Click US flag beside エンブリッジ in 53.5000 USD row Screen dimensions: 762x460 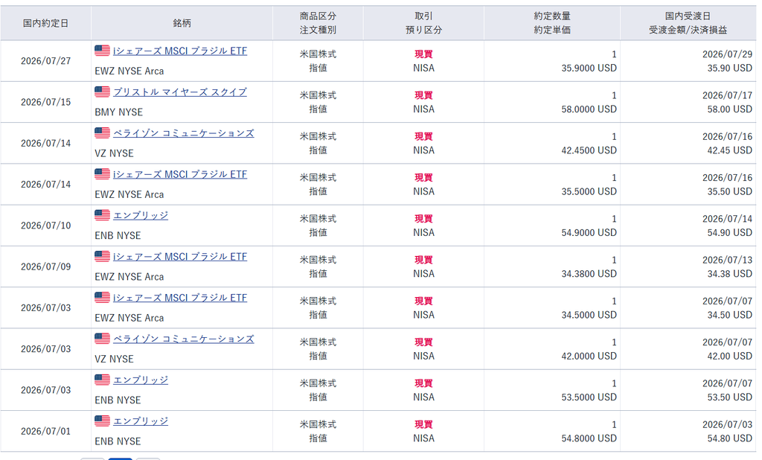tap(102, 380)
